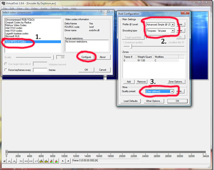Click the timeline position slider thumb

click(6, 152)
